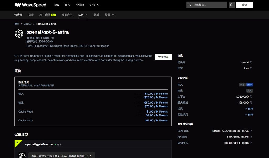This screenshot has height=158, width=269.
Task: Click the 按量付费 pricing heading
Action: (x=23, y=82)
